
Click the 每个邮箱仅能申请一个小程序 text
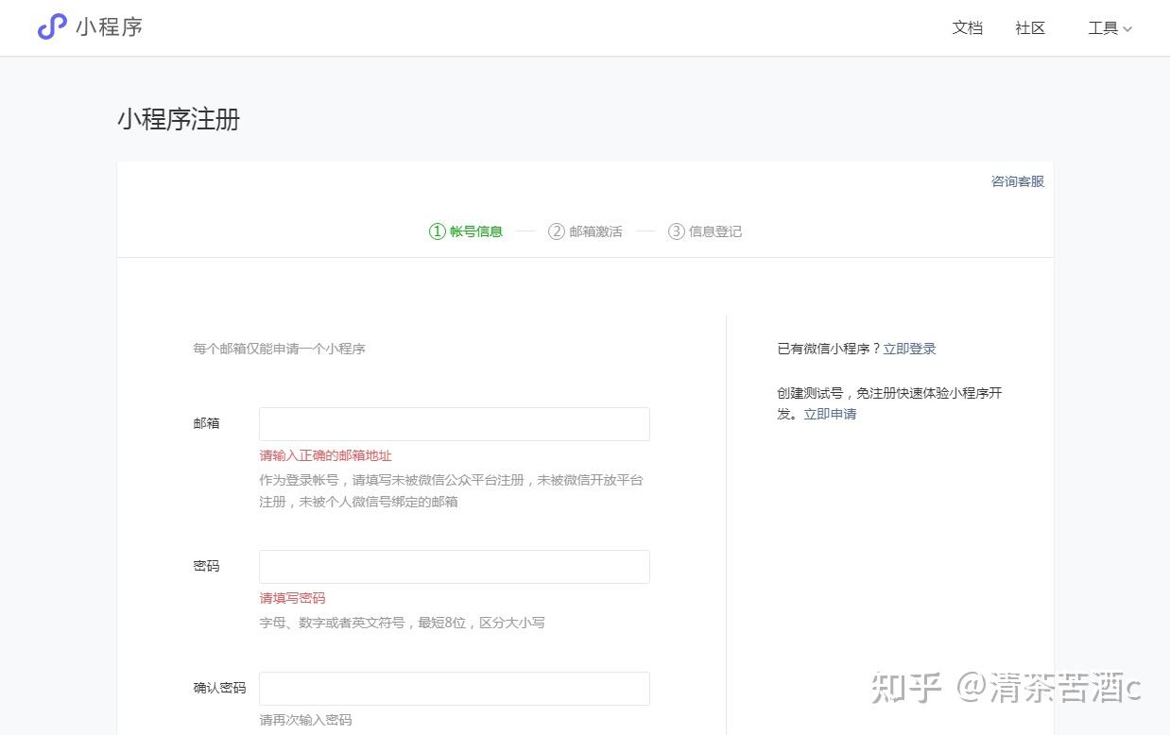pyautogui.click(x=280, y=349)
